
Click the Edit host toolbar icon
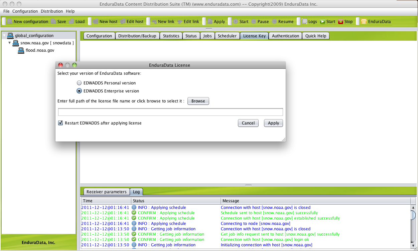123,21
